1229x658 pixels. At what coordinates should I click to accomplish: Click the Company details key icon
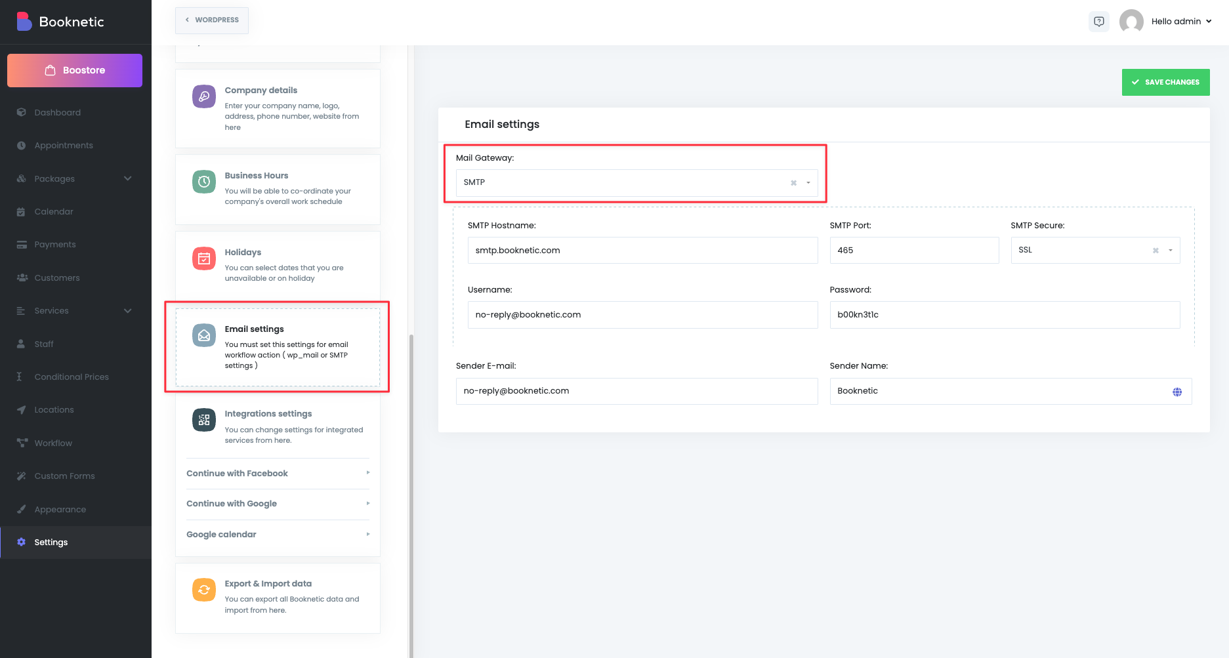tap(203, 96)
